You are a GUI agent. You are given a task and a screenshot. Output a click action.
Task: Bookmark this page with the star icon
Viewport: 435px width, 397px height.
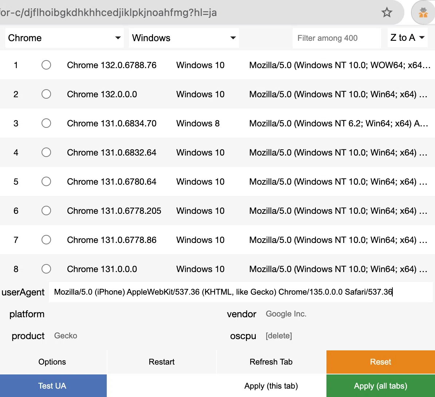click(x=387, y=12)
